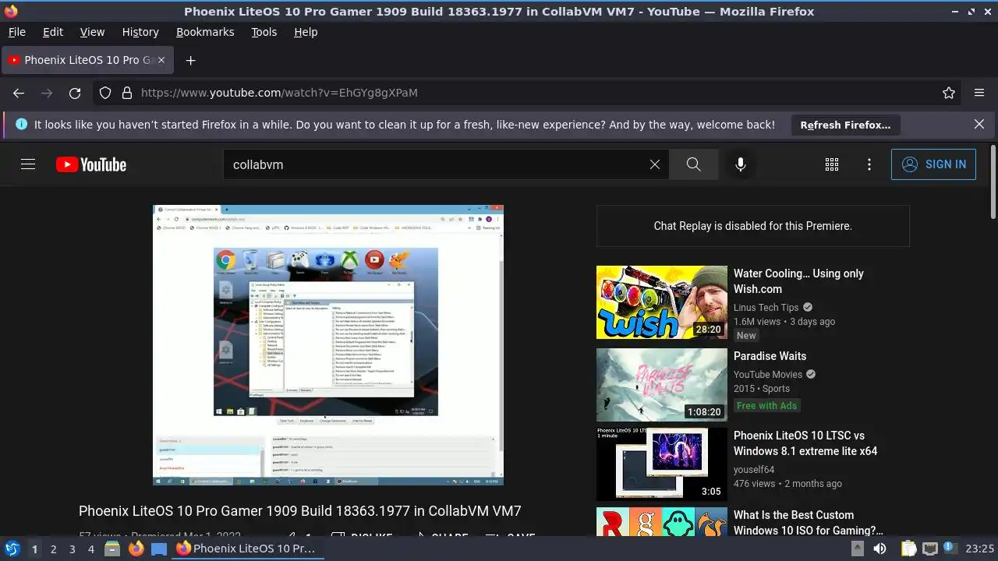This screenshot has width=998, height=561.
Task: Open the Best Custom Windows 10 ISO thumbnail
Action: 662,521
